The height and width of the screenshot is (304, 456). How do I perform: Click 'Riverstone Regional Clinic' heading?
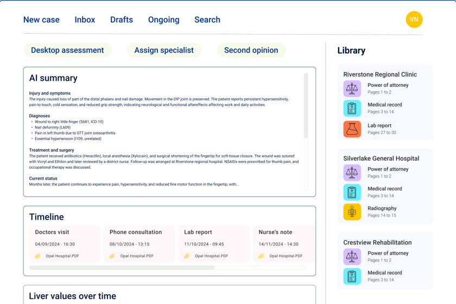click(x=380, y=74)
